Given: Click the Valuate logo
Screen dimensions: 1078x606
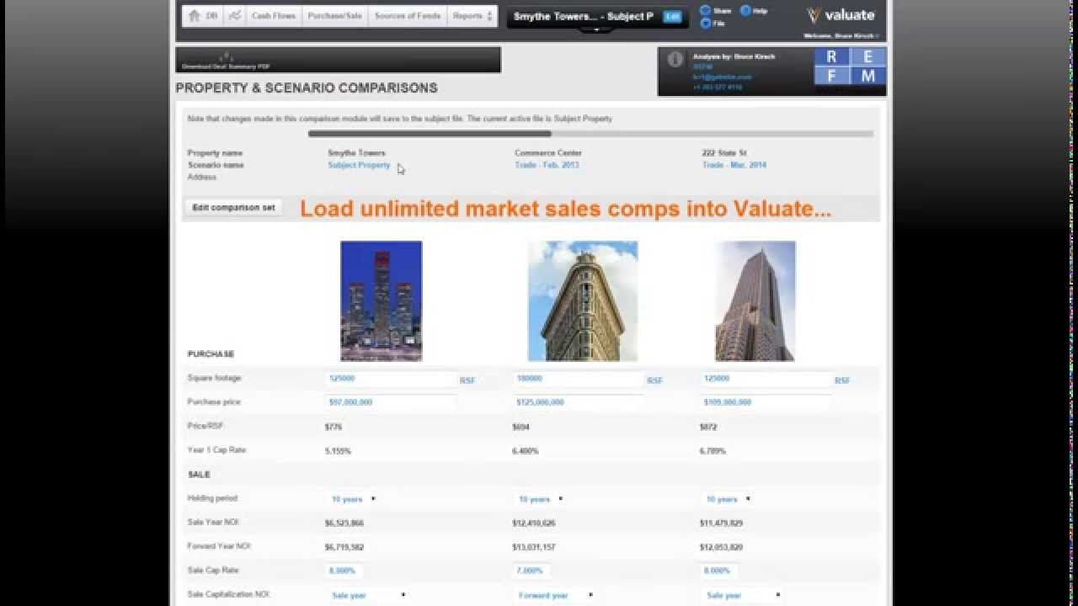Looking at the screenshot, I should 841,15.
